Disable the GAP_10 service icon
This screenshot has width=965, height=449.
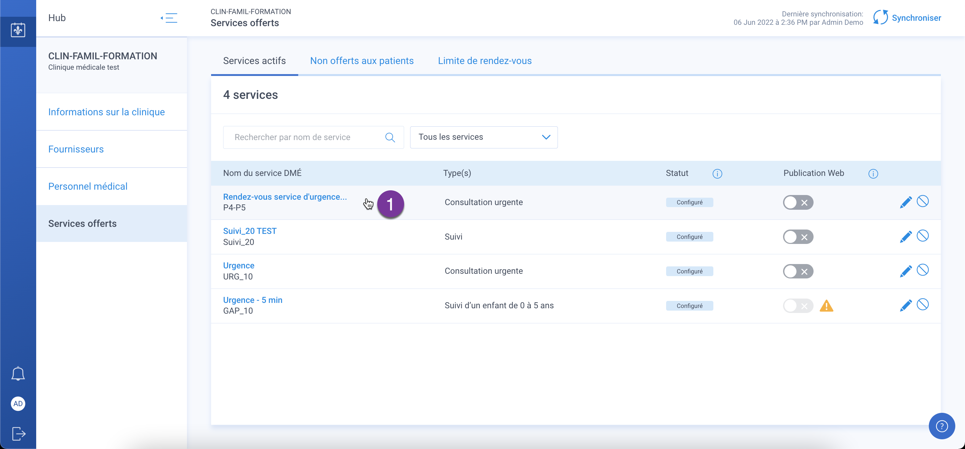coord(922,305)
